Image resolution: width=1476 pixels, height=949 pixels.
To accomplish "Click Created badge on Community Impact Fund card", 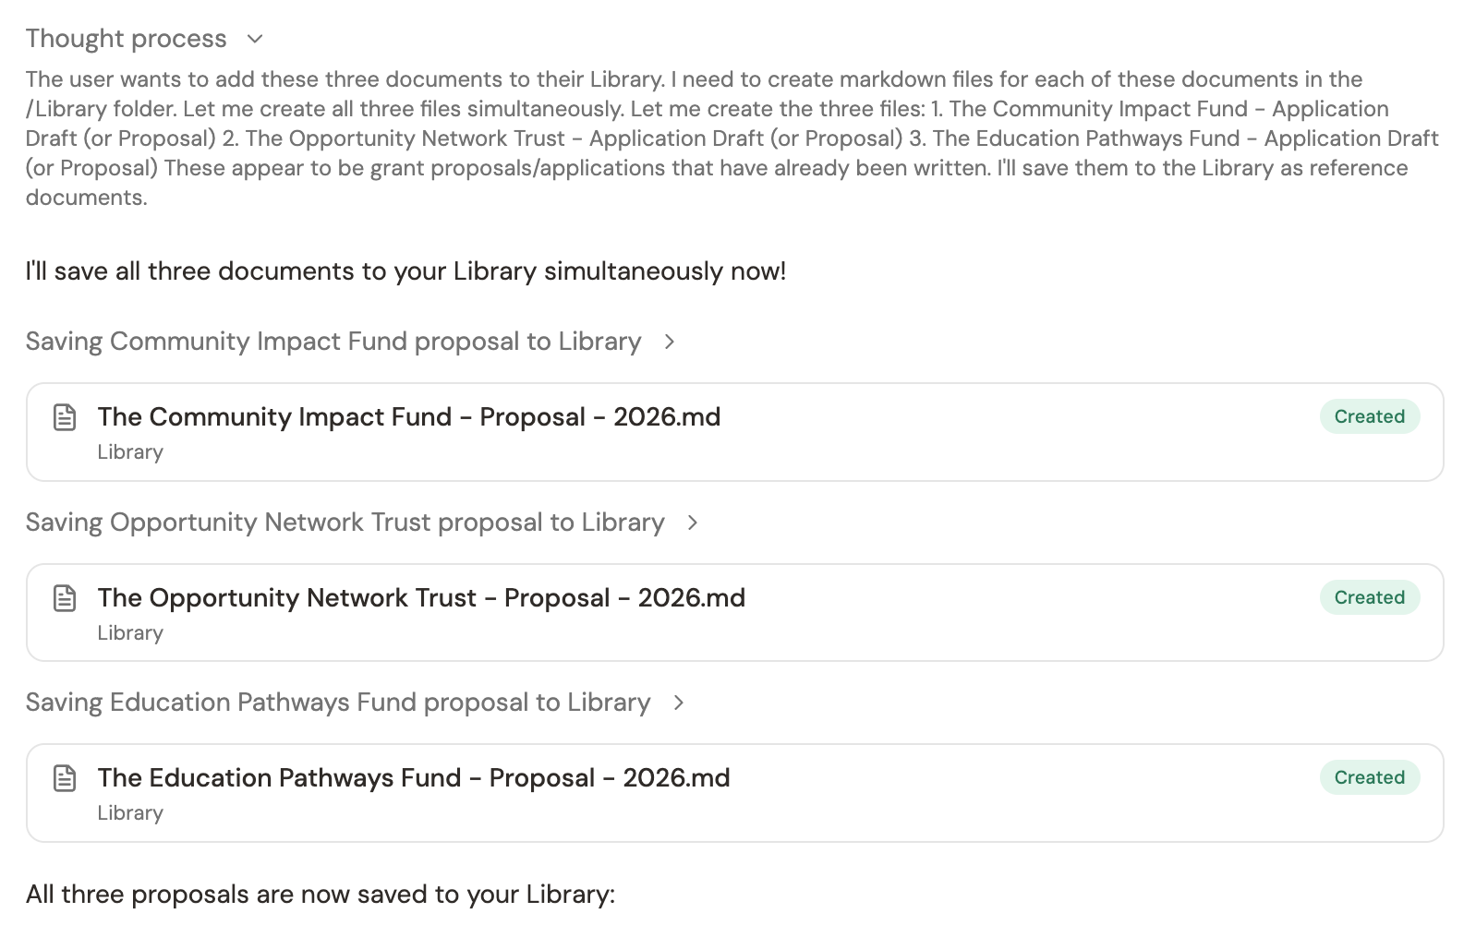I will click(x=1369, y=416).
